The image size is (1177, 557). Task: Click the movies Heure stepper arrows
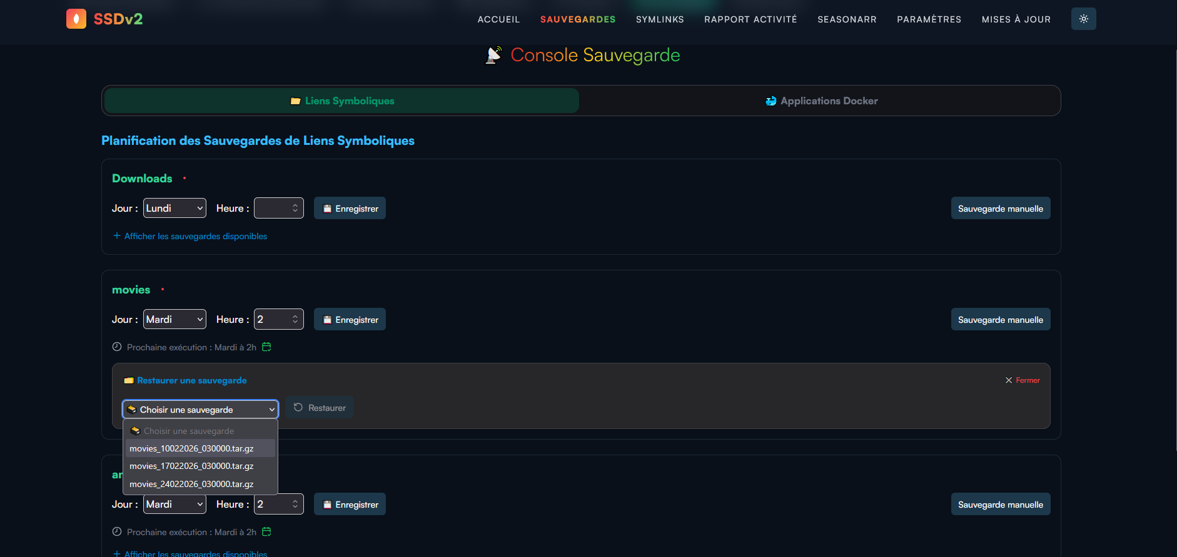point(295,320)
